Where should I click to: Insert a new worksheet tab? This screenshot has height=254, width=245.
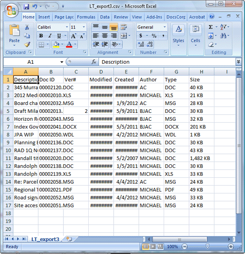(69, 239)
